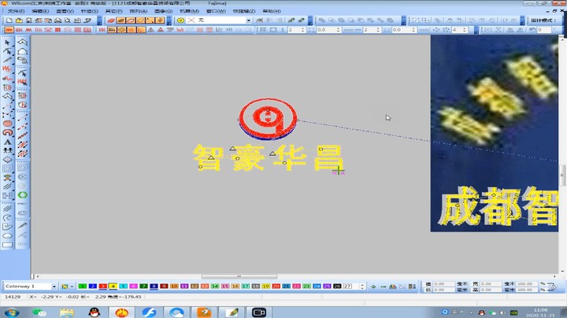The height and width of the screenshot is (318, 567).
Task: Click the Save disk icon
Action: click(x=28, y=20)
